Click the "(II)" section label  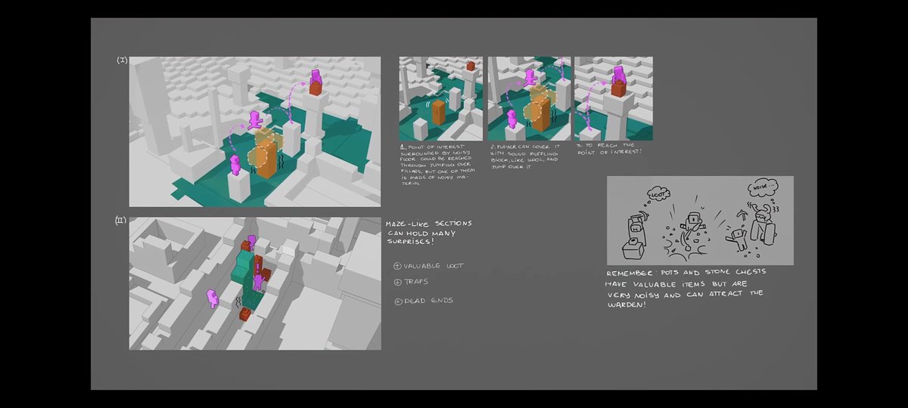pyautogui.click(x=121, y=221)
